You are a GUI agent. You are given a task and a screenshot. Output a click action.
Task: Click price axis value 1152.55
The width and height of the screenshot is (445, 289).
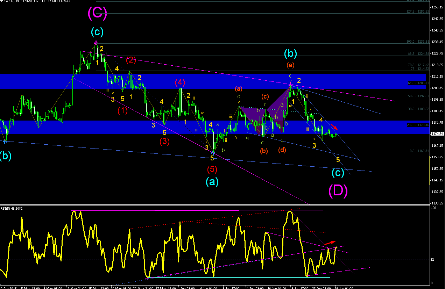click(437, 169)
